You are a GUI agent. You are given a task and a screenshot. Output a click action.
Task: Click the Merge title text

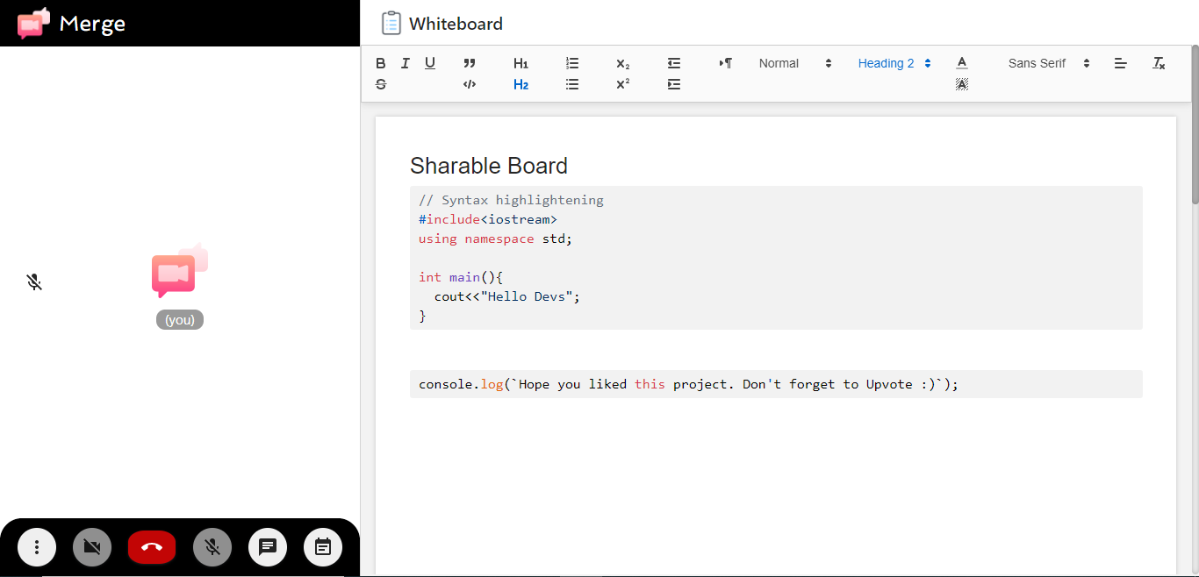tap(92, 24)
